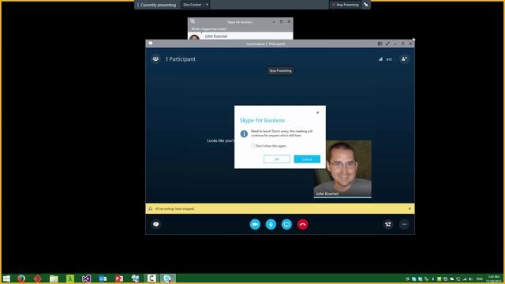Open the white C app on the taskbar
Image resolution: width=505 pixels, height=284 pixels.
(x=151, y=278)
